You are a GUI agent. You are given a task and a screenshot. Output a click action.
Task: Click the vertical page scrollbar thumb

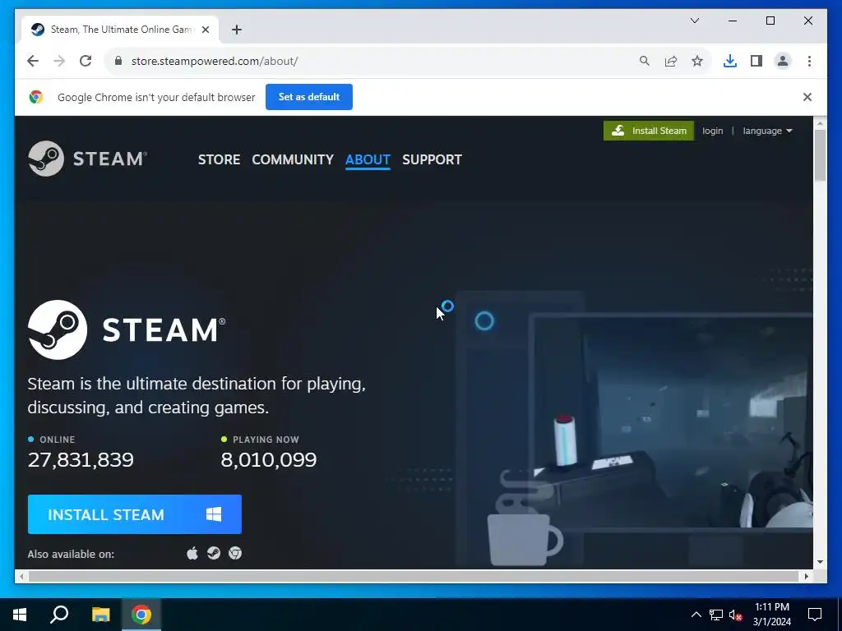pyautogui.click(x=820, y=155)
